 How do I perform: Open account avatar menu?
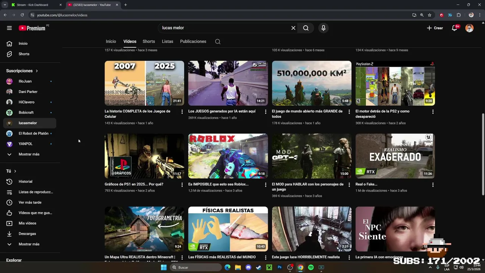[x=469, y=28]
